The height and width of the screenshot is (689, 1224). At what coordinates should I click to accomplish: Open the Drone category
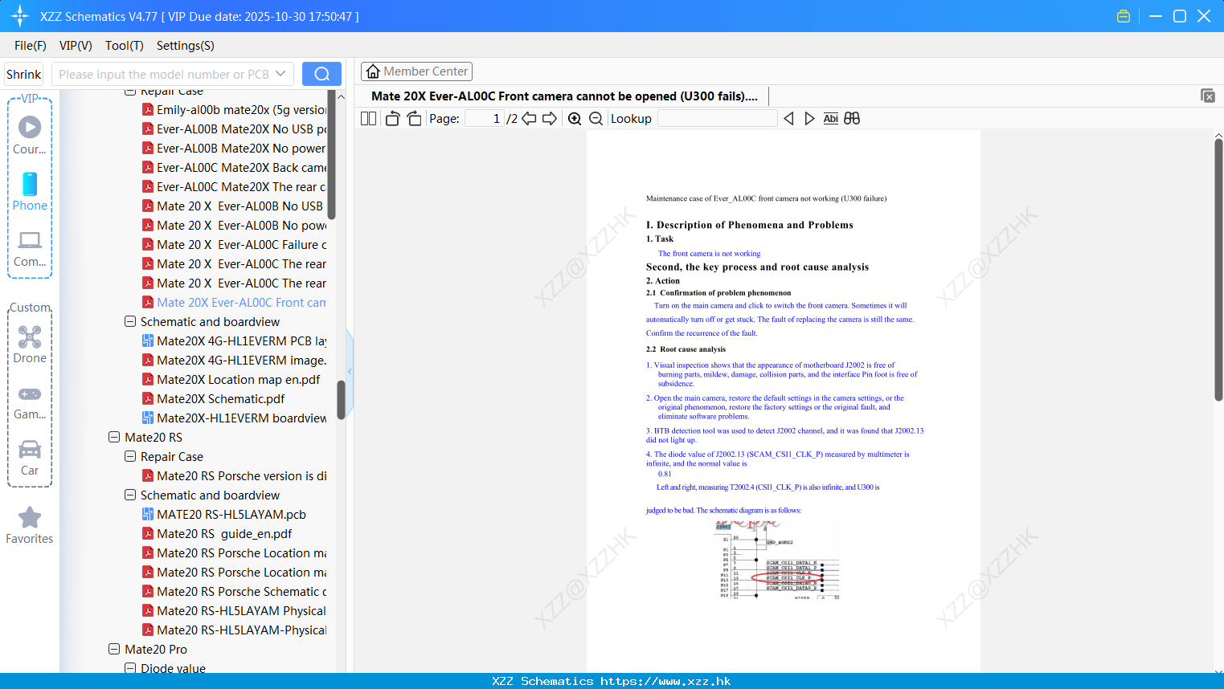click(x=30, y=344)
